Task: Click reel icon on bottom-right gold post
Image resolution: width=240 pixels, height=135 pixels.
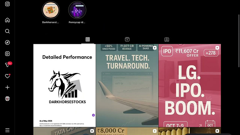Action: coord(217,131)
